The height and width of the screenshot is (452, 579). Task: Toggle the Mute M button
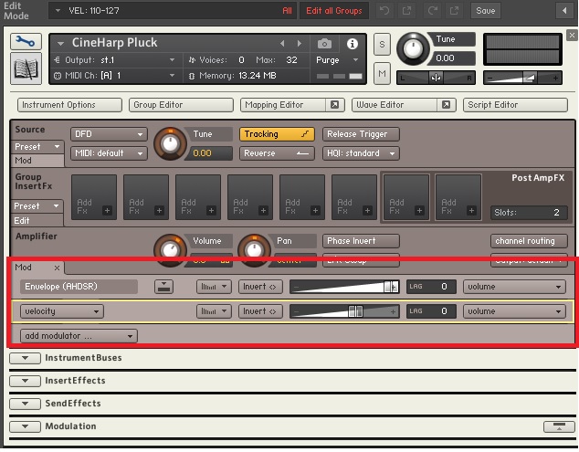click(382, 73)
